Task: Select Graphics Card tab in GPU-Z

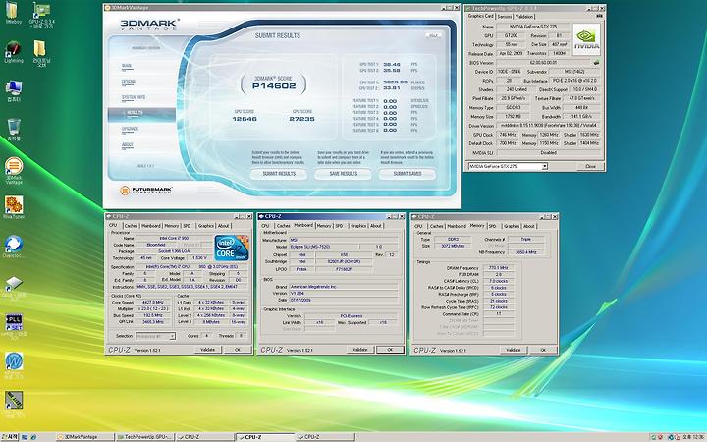Action: point(480,16)
